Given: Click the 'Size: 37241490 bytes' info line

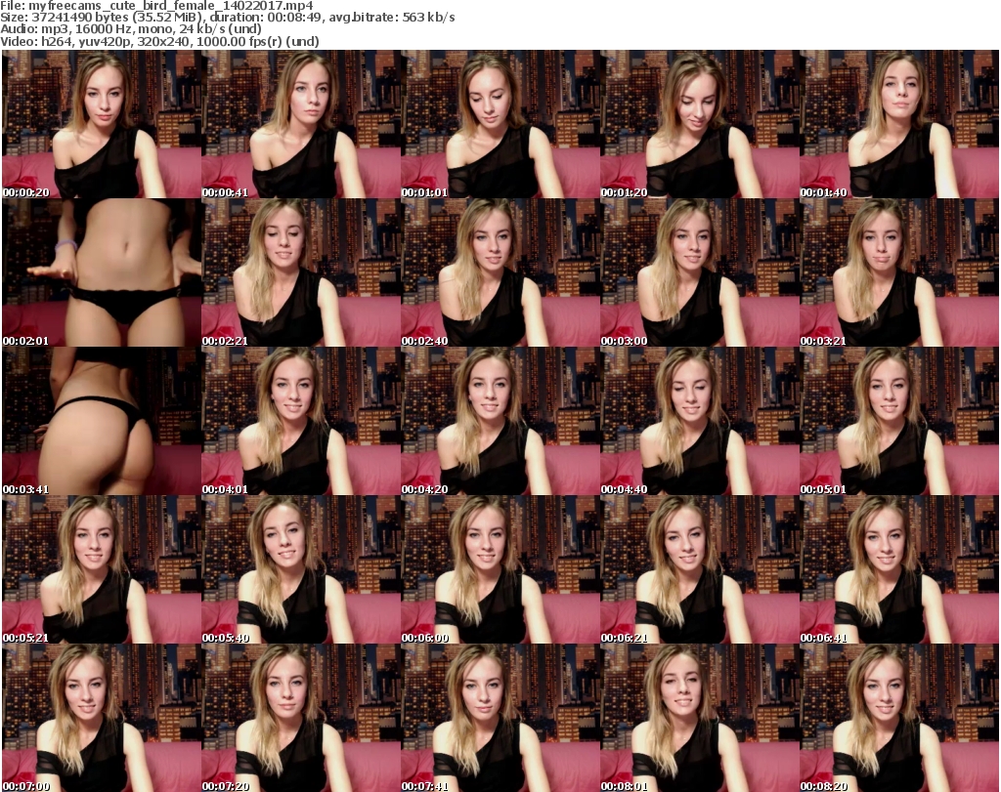Looking at the screenshot, I should pos(227,18).
